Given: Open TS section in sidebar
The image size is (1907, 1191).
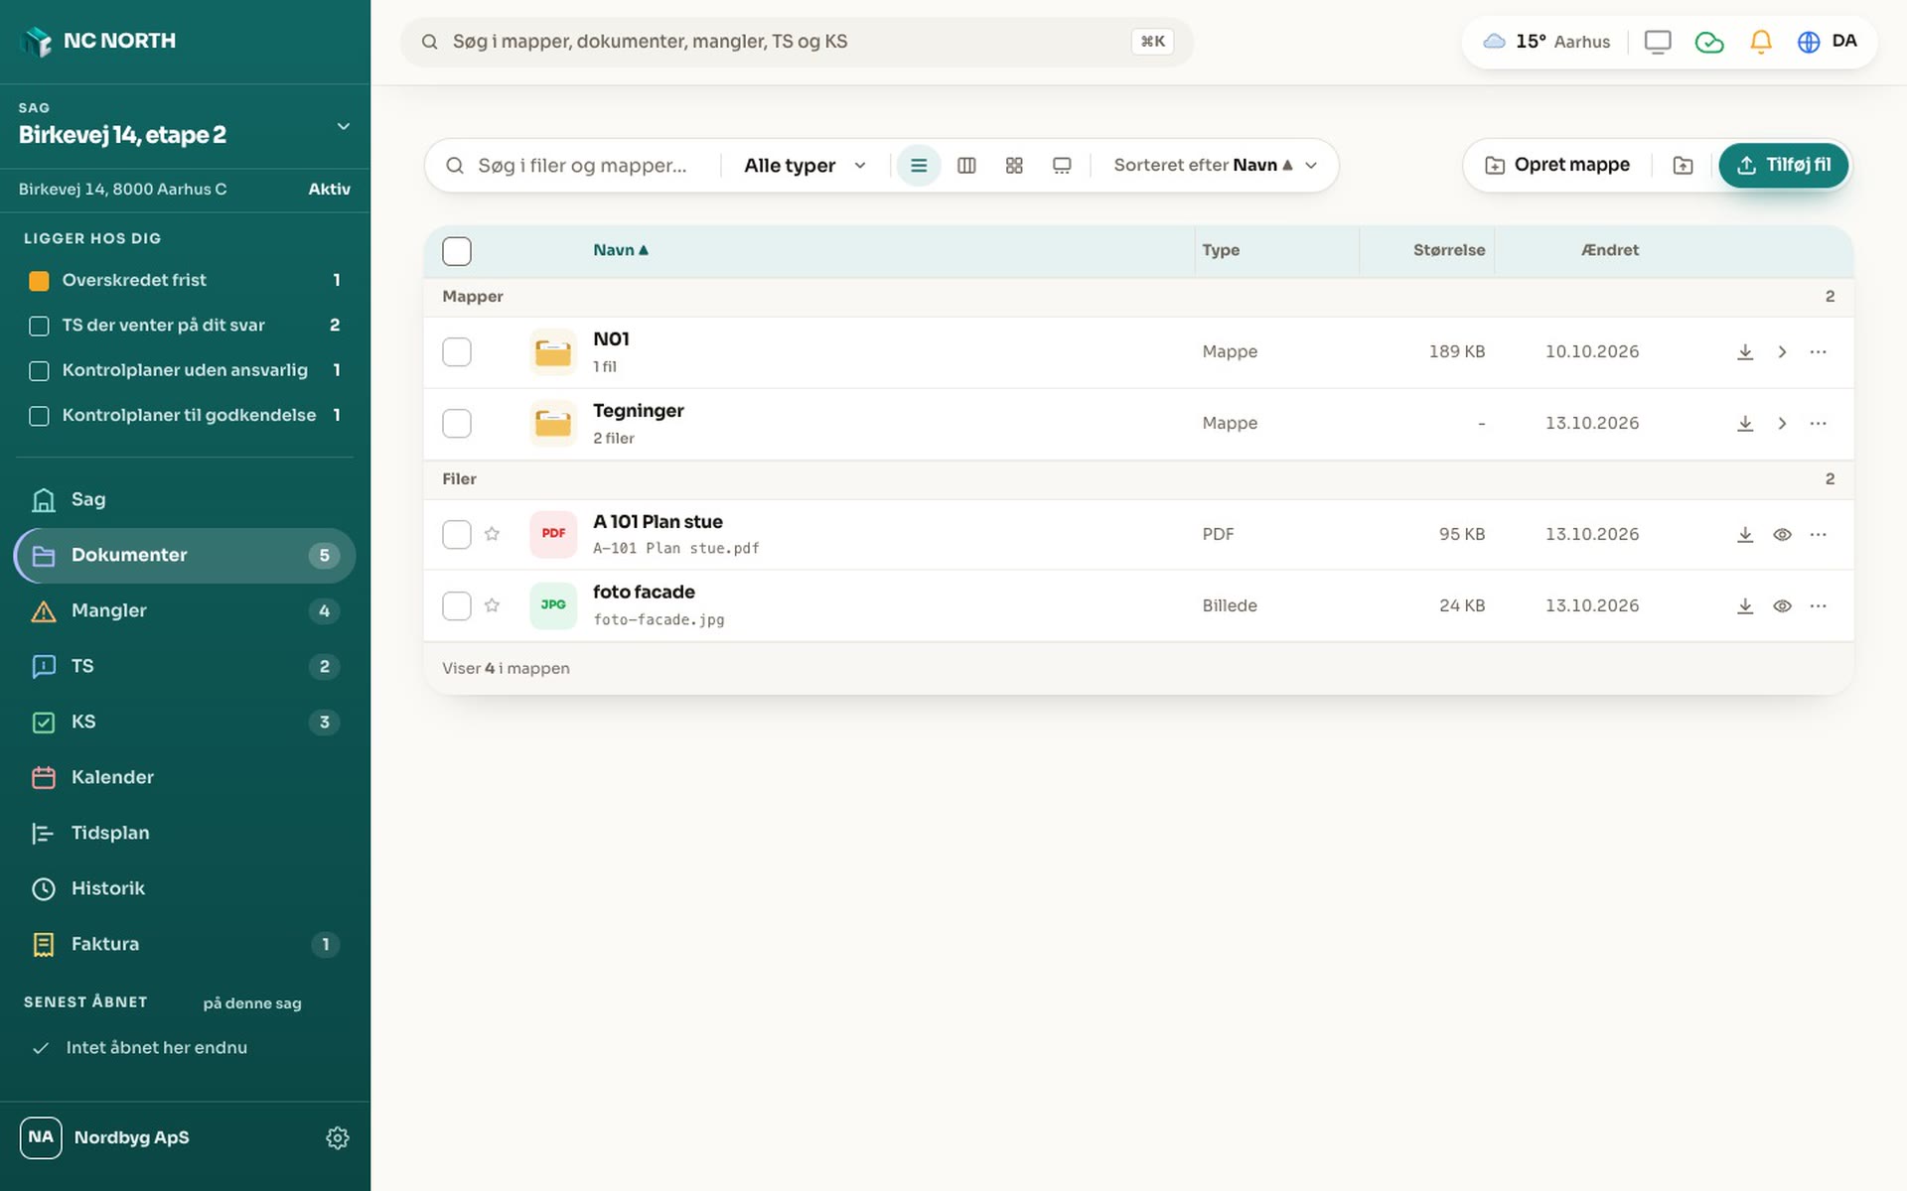Looking at the screenshot, I should (x=185, y=667).
